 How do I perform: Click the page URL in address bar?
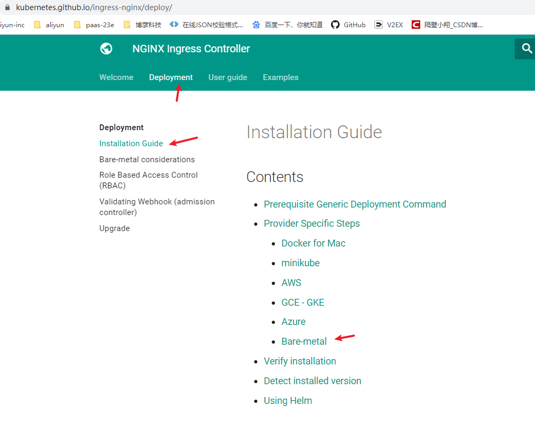[x=94, y=7]
